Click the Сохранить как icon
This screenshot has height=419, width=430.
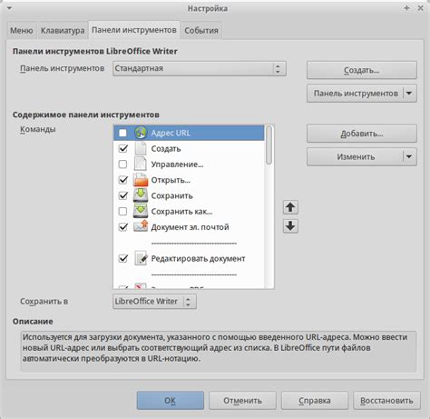(x=141, y=211)
